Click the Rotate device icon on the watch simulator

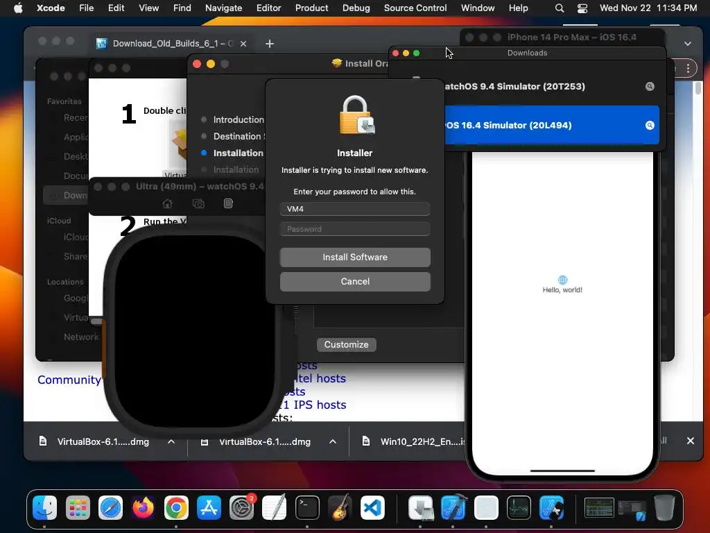click(x=228, y=203)
